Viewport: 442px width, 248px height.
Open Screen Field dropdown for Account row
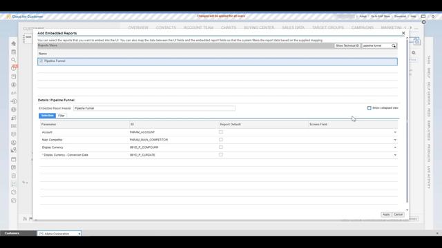[395, 132]
